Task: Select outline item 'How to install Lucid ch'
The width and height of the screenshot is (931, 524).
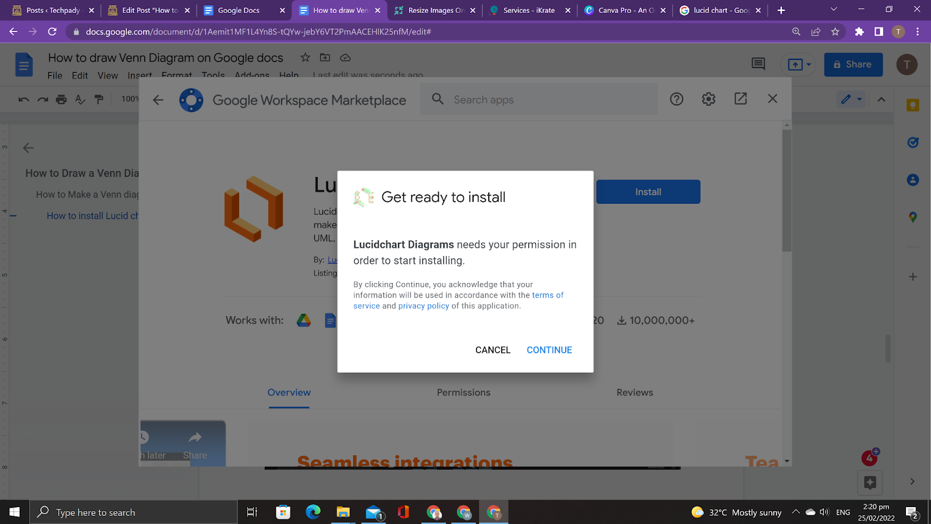Action: [x=93, y=215]
